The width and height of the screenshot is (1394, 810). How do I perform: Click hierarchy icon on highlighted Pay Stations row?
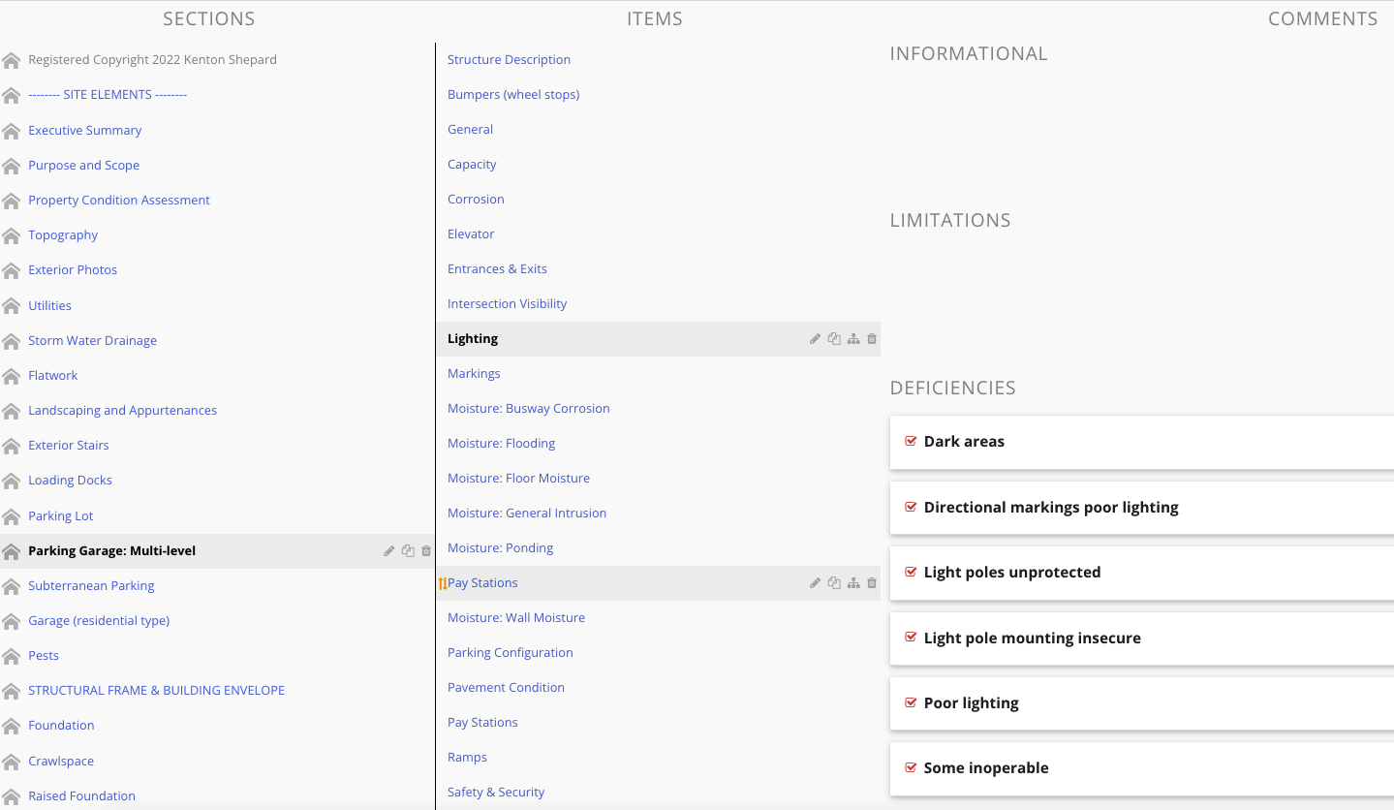853,583
